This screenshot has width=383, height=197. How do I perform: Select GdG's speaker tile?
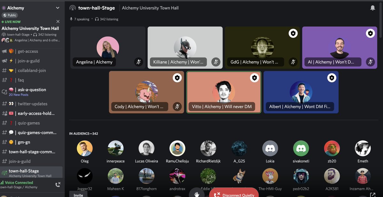coord(262,48)
